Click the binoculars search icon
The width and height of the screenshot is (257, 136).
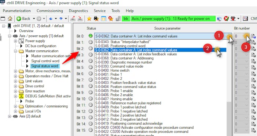click(96, 19)
